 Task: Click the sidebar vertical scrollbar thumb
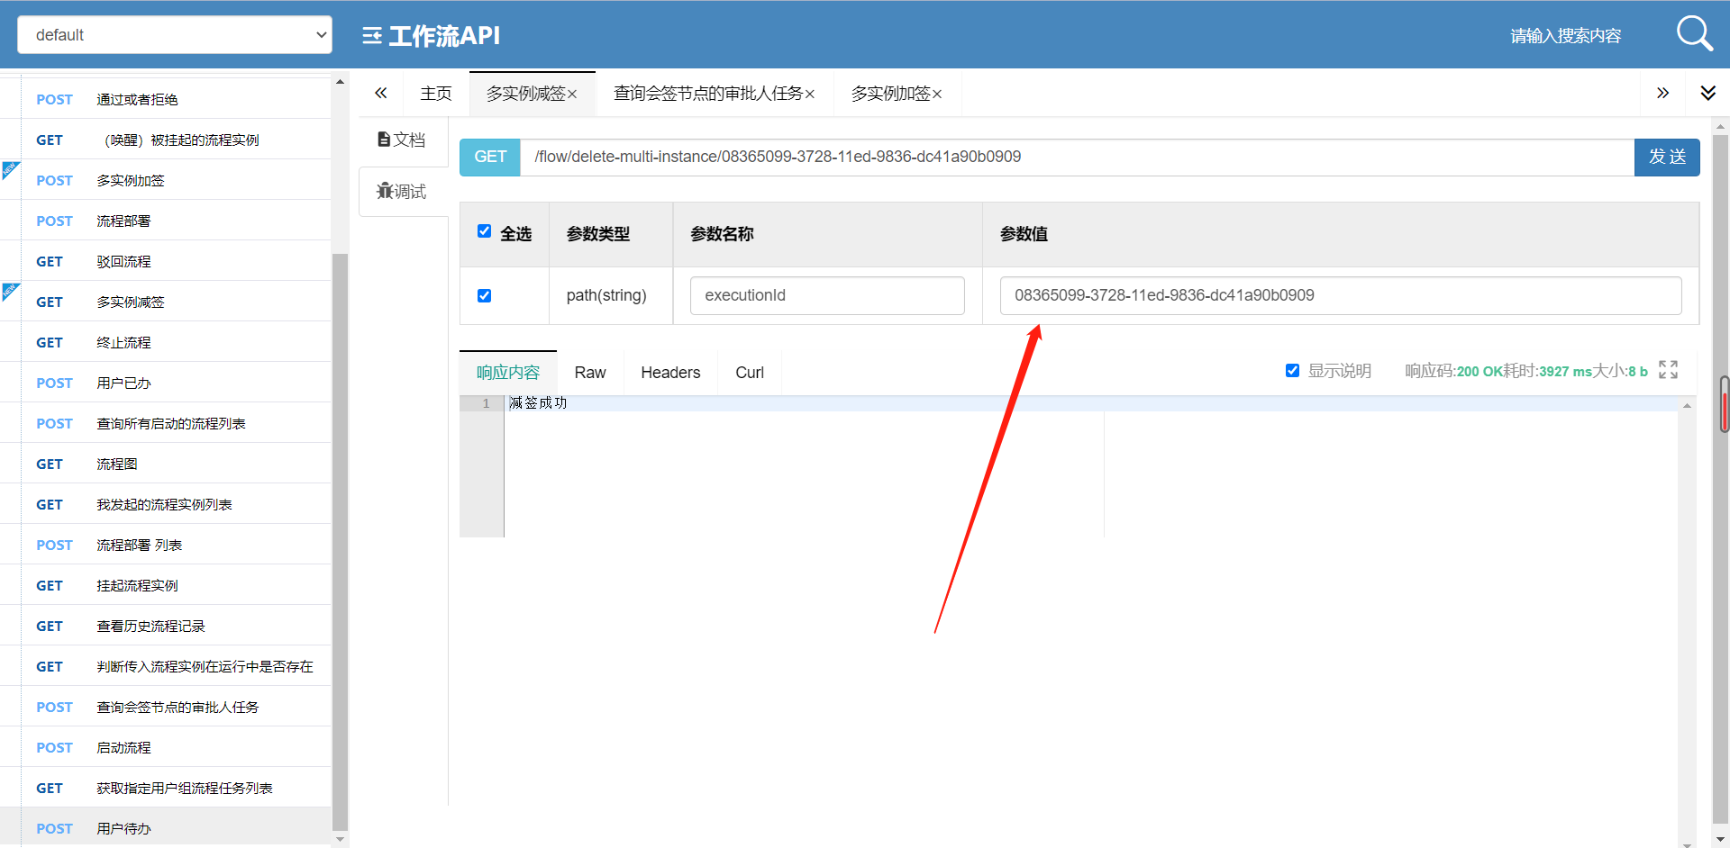click(x=340, y=542)
